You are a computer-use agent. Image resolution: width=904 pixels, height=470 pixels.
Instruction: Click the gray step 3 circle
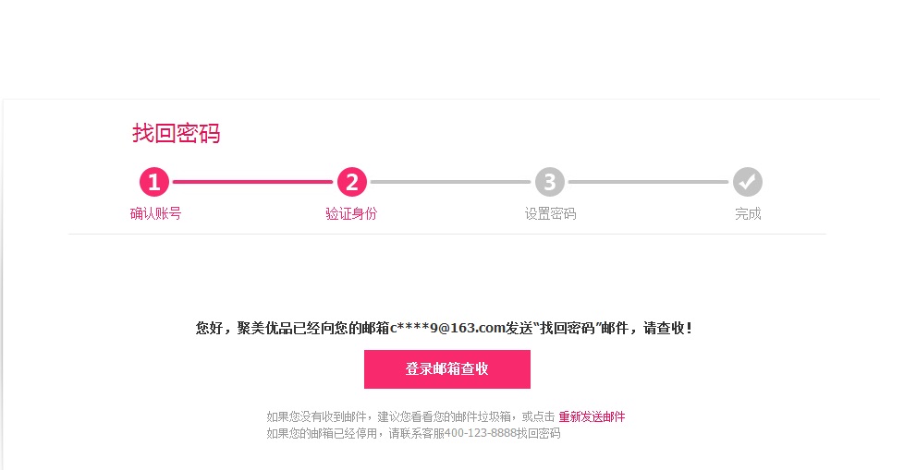550,182
